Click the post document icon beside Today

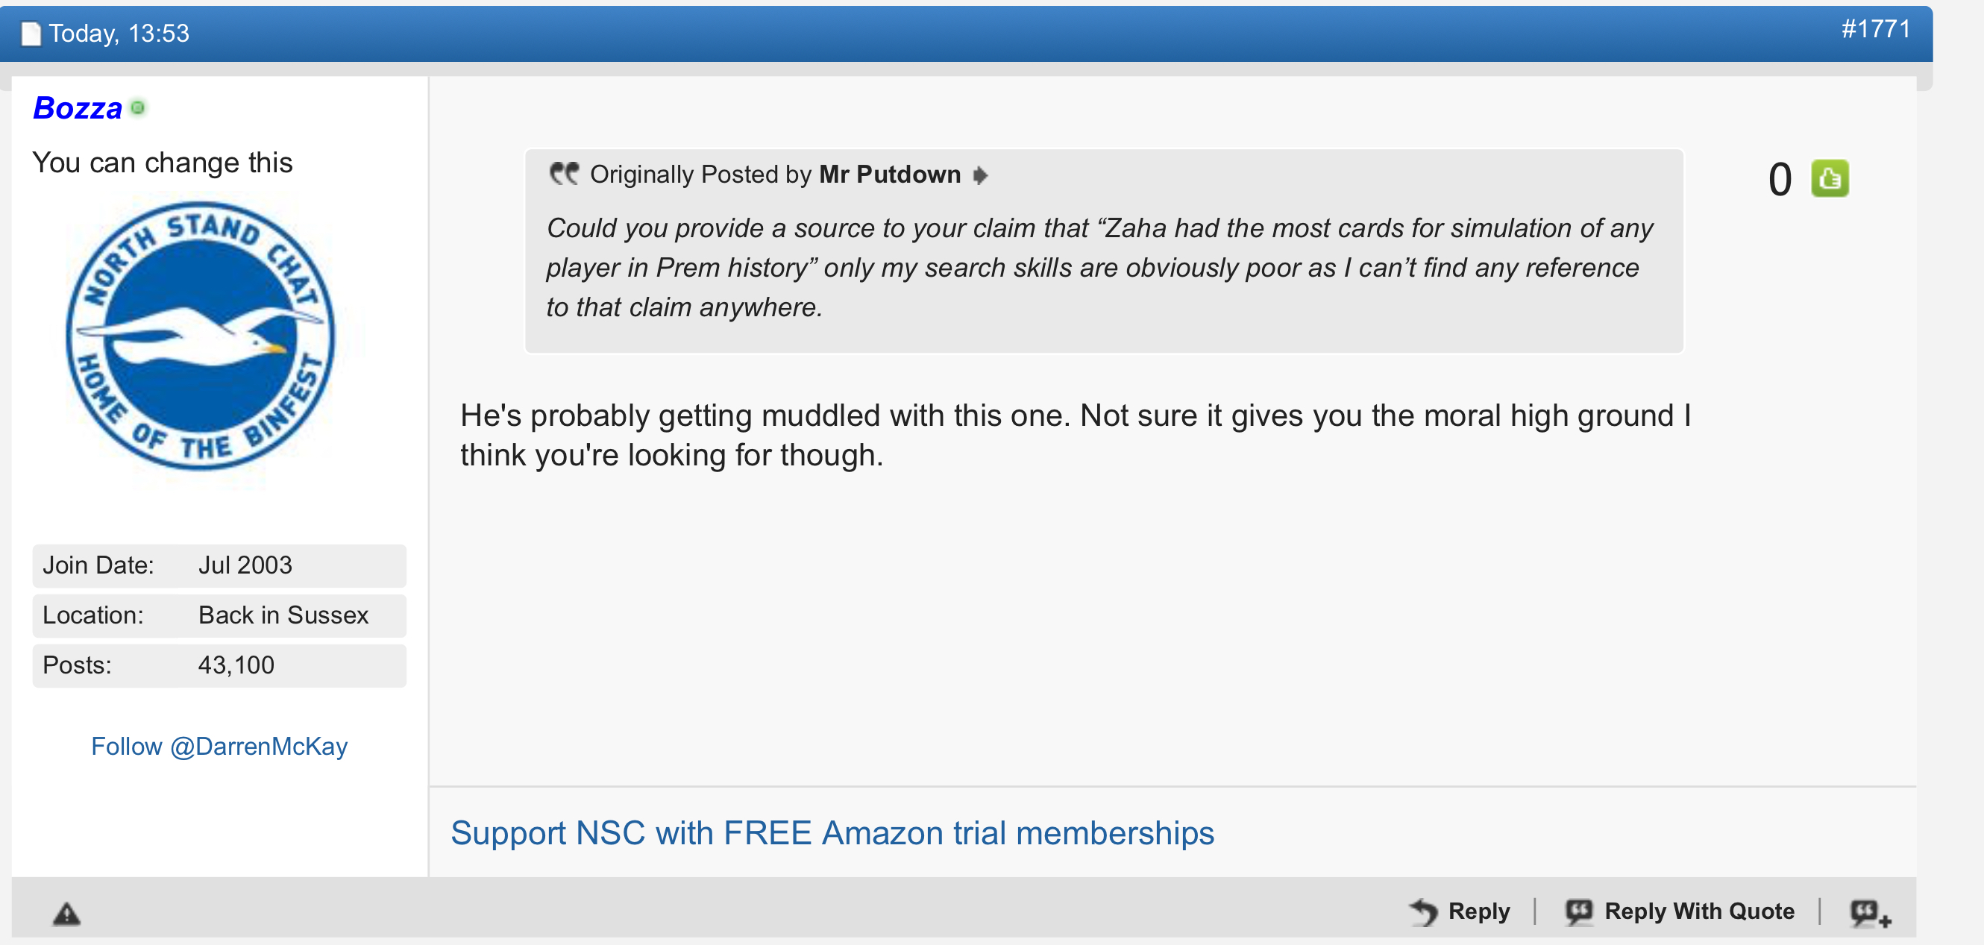pyautogui.click(x=30, y=34)
